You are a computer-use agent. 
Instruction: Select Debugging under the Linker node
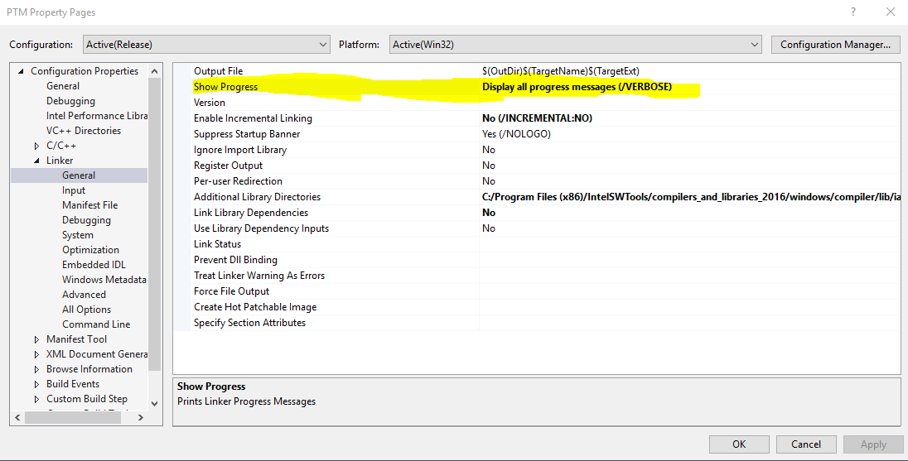(x=86, y=220)
